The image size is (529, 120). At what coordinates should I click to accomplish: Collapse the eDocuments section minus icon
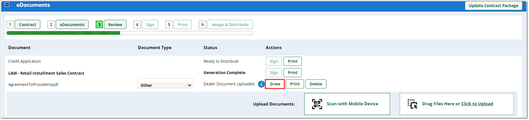[x=7, y=5]
